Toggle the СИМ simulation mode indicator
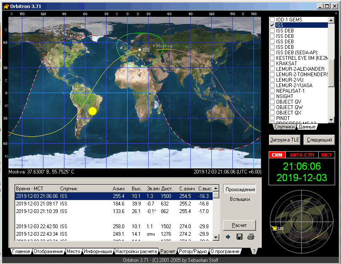 point(277,155)
